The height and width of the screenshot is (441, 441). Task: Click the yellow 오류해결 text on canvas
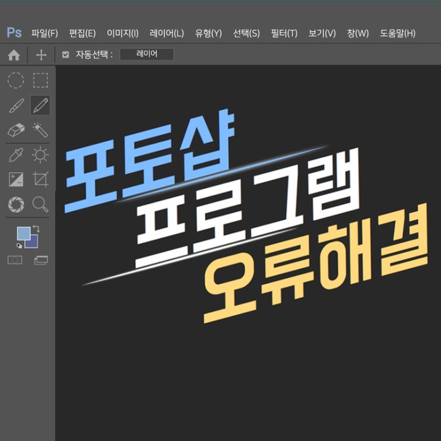[x=315, y=263]
